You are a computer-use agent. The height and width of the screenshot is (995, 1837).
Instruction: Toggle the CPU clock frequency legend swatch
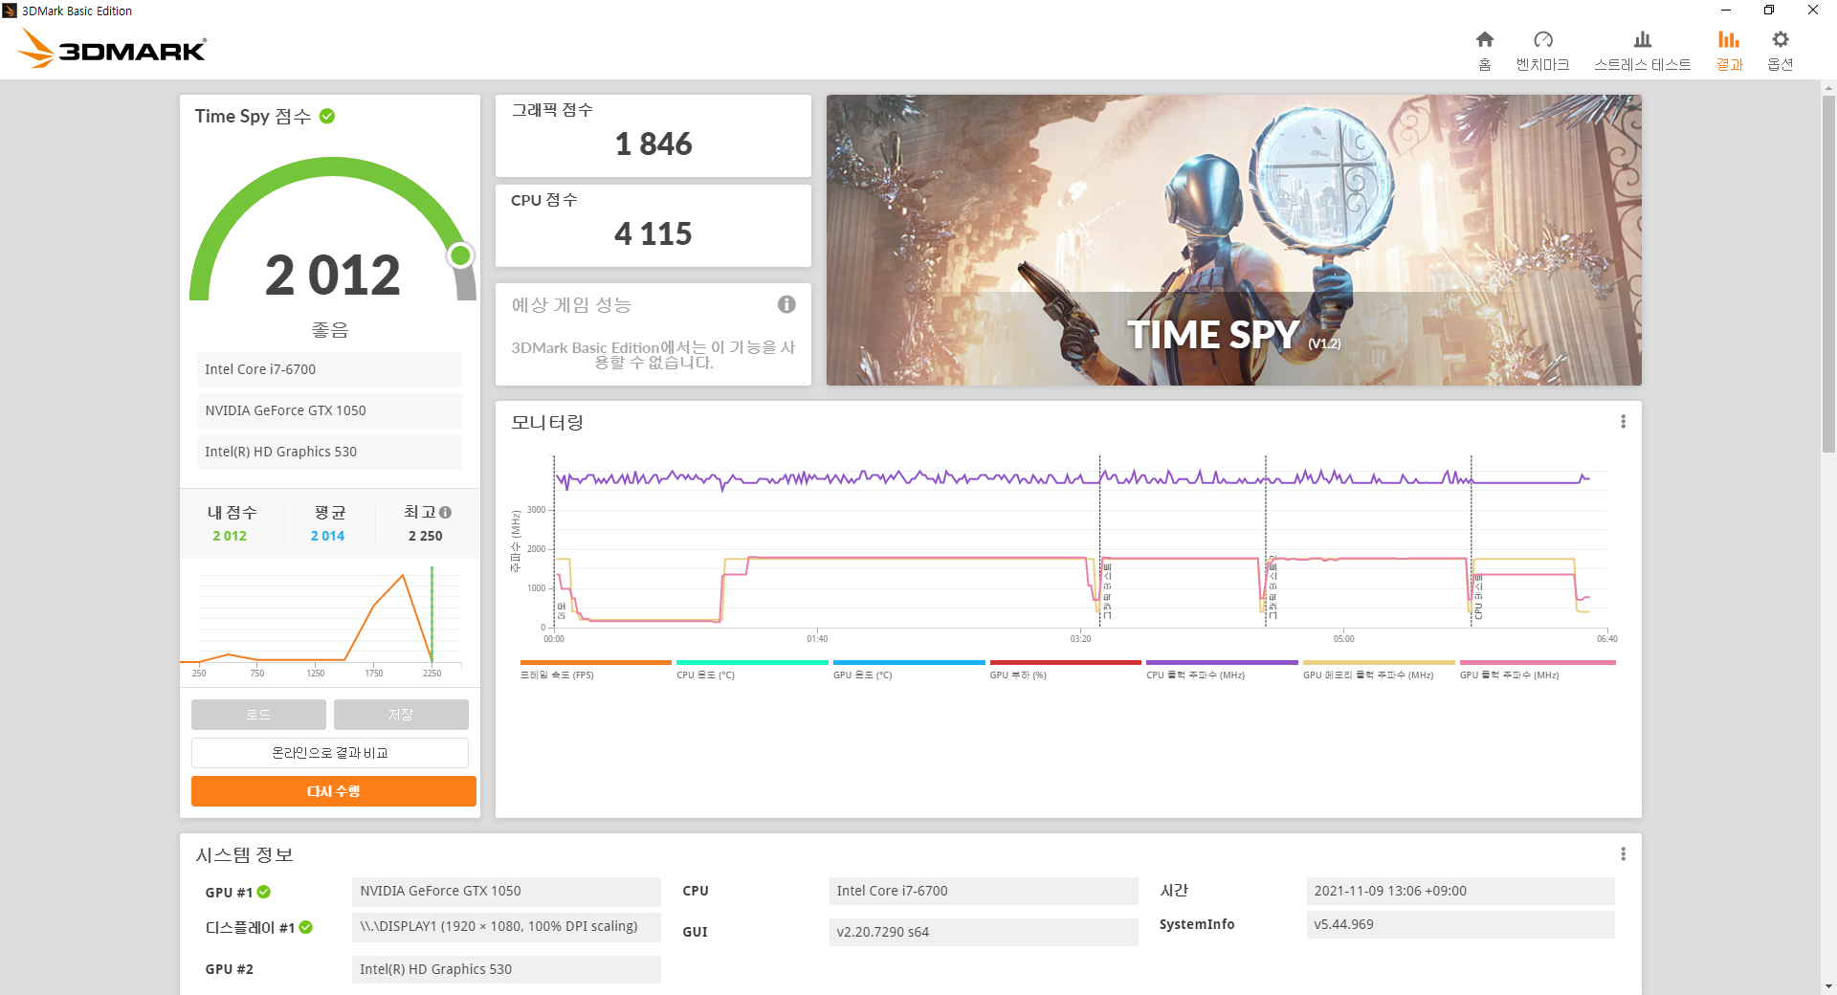[1222, 662]
